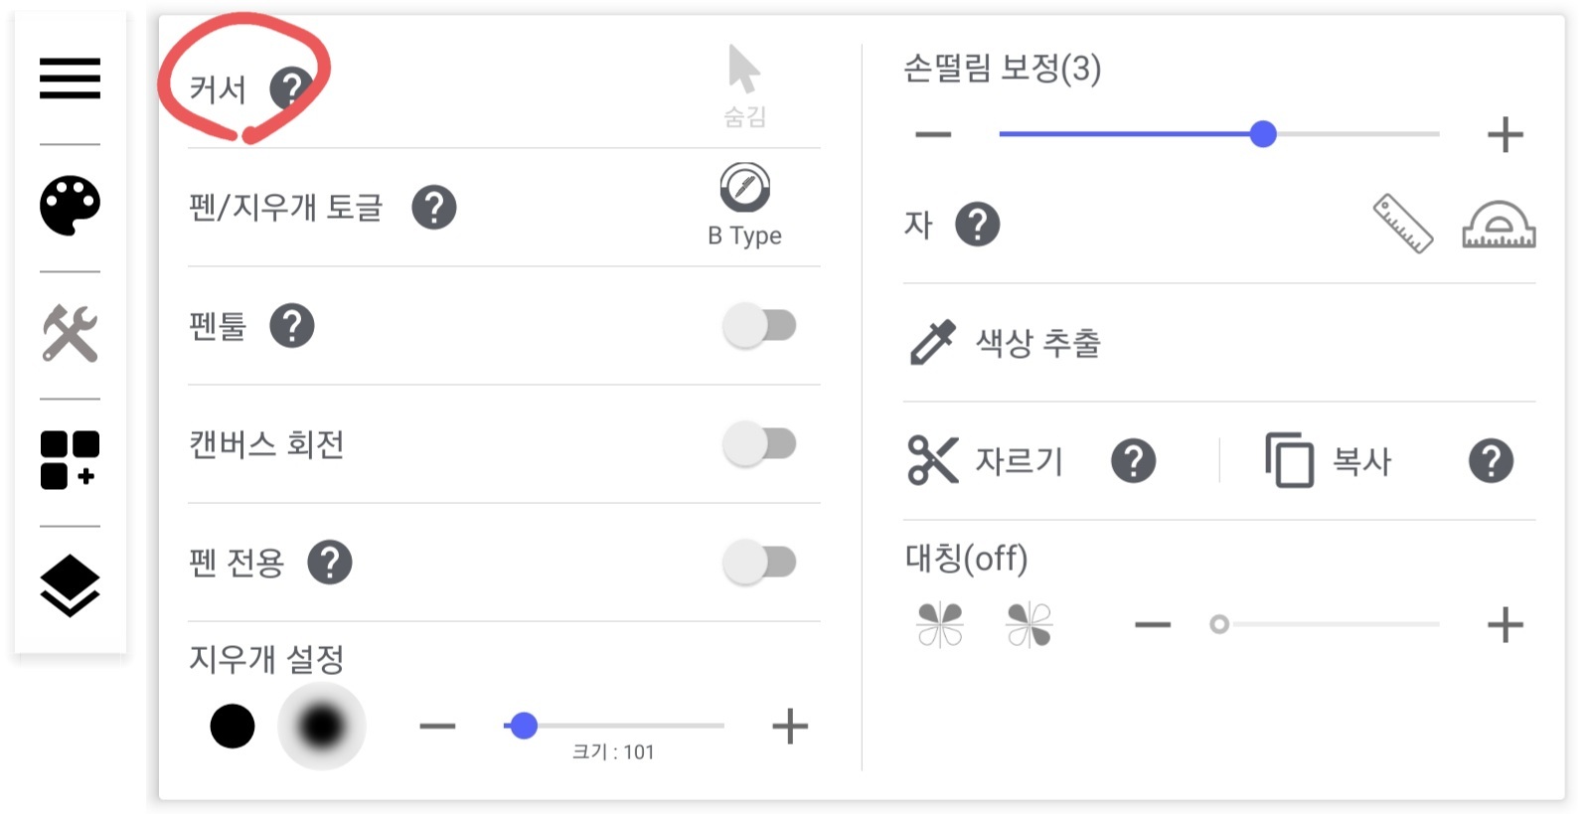The height and width of the screenshot is (814, 1589).
Task: Select the straight ruler tool
Action: point(1402,224)
